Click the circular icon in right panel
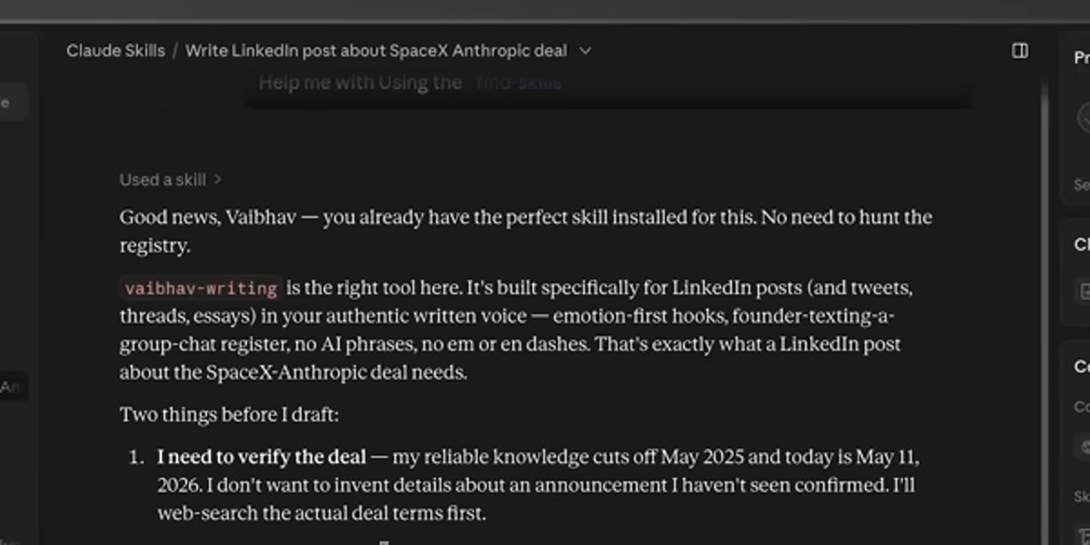Viewport: 1090px width, 545px height. pyautogui.click(x=1085, y=118)
